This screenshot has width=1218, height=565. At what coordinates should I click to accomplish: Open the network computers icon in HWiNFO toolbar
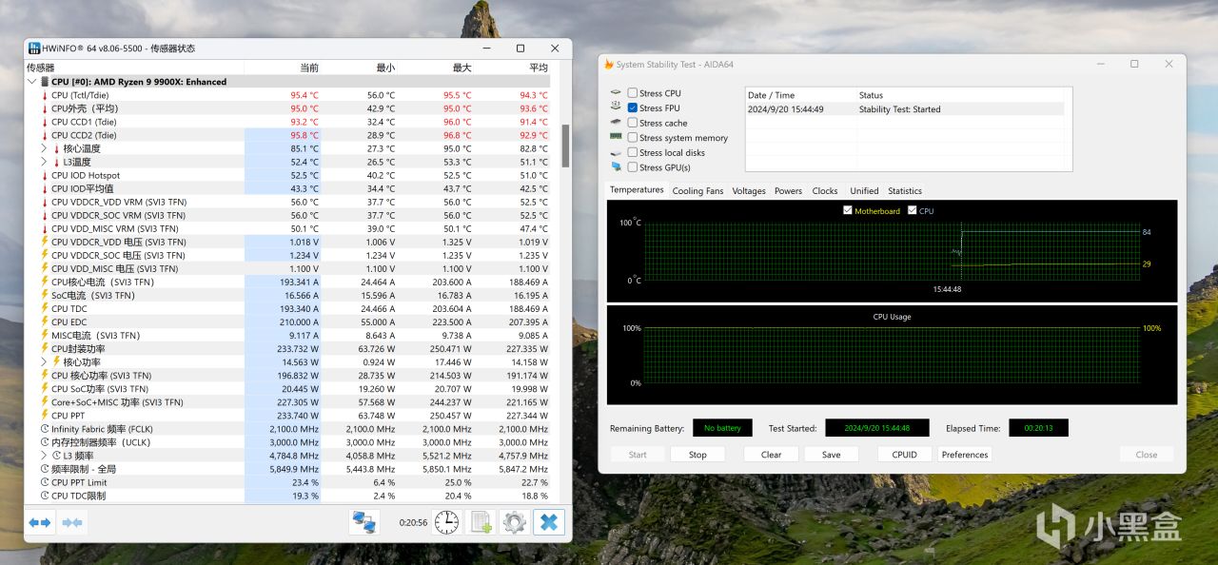pos(363,522)
